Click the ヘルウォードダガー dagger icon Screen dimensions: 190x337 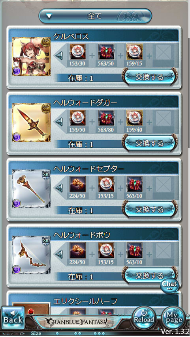[x=31, y=123]
